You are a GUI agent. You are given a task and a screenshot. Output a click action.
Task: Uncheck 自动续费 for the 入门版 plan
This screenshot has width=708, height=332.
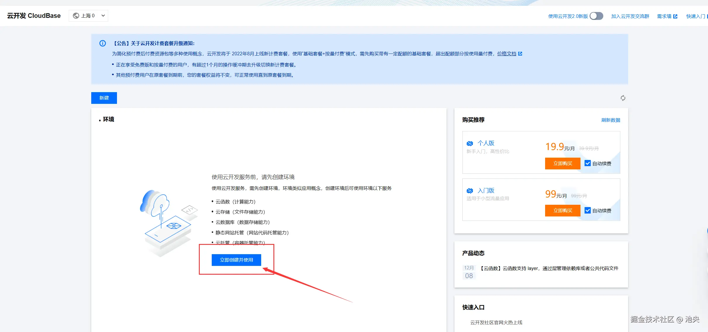coord(588,210)
